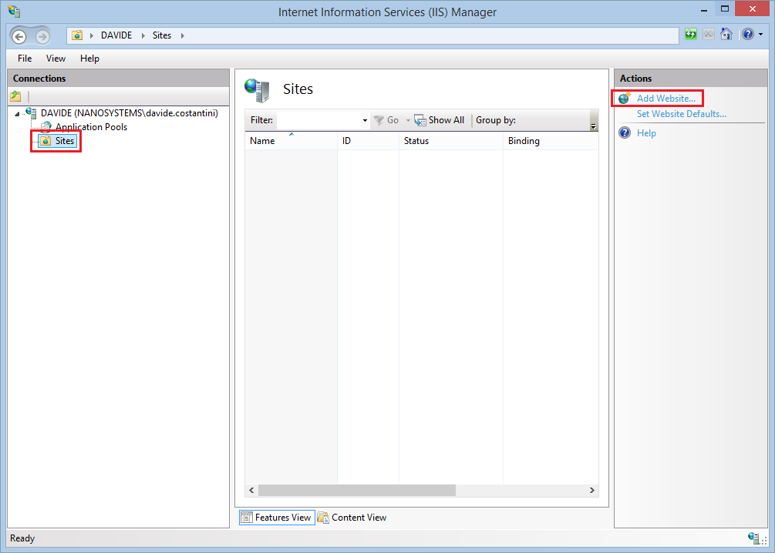Select Application Pools in the Connections tree
The image size is (775, 553).
tap(91, 127)
